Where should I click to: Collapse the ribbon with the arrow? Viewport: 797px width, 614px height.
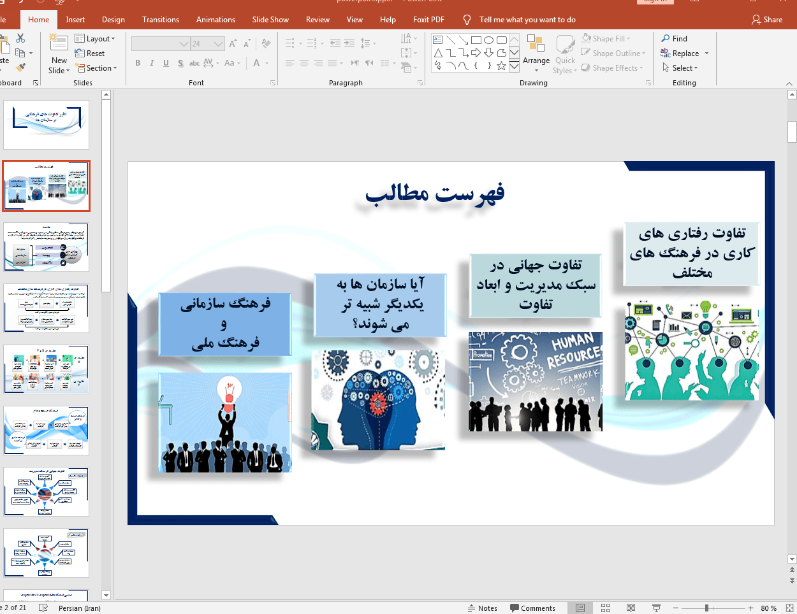[x=789, y=83]
